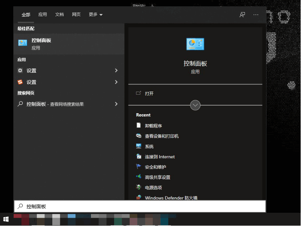Click the Control Panel icon in best match

coord(23,43)
